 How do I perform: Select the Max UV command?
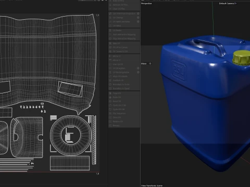[124, 43]
